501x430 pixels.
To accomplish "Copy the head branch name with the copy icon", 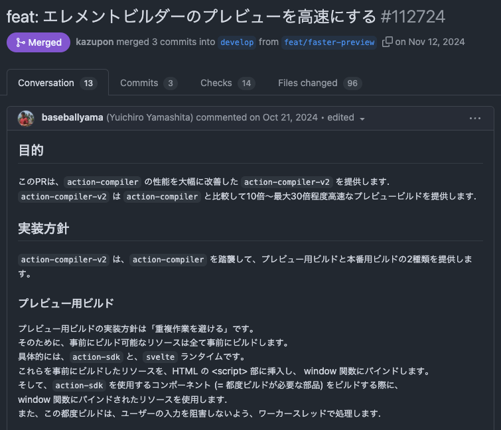I will coord(388,42).
